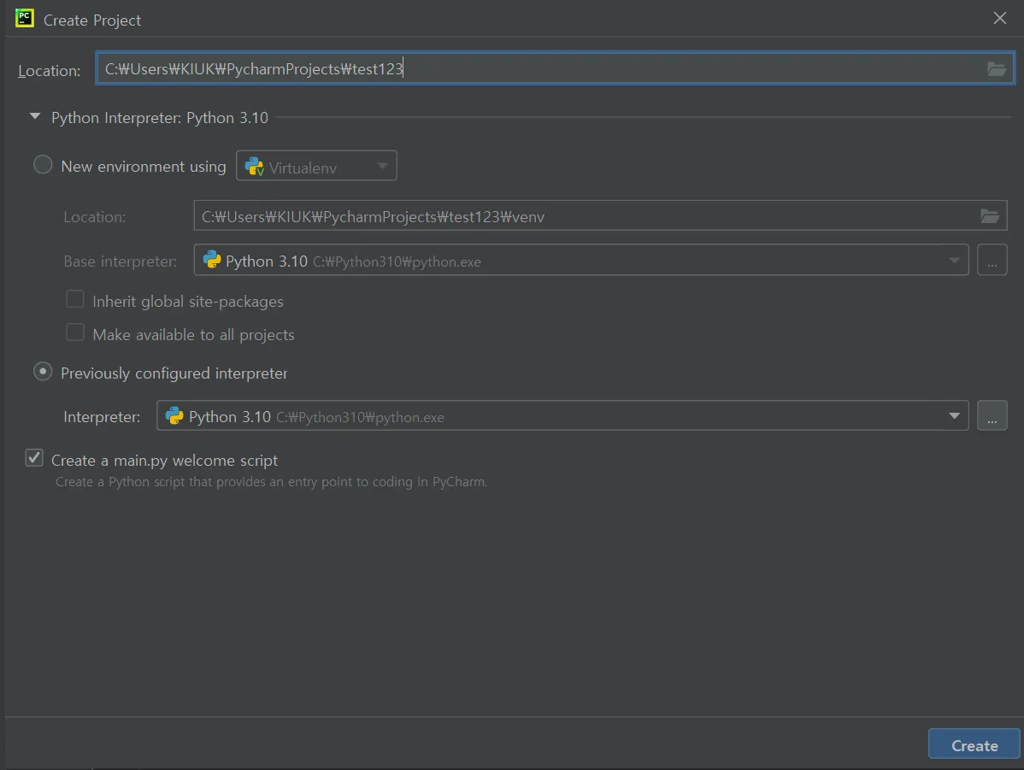
Task: Click Python icon in Interpreter combo box
Action: 174,416
